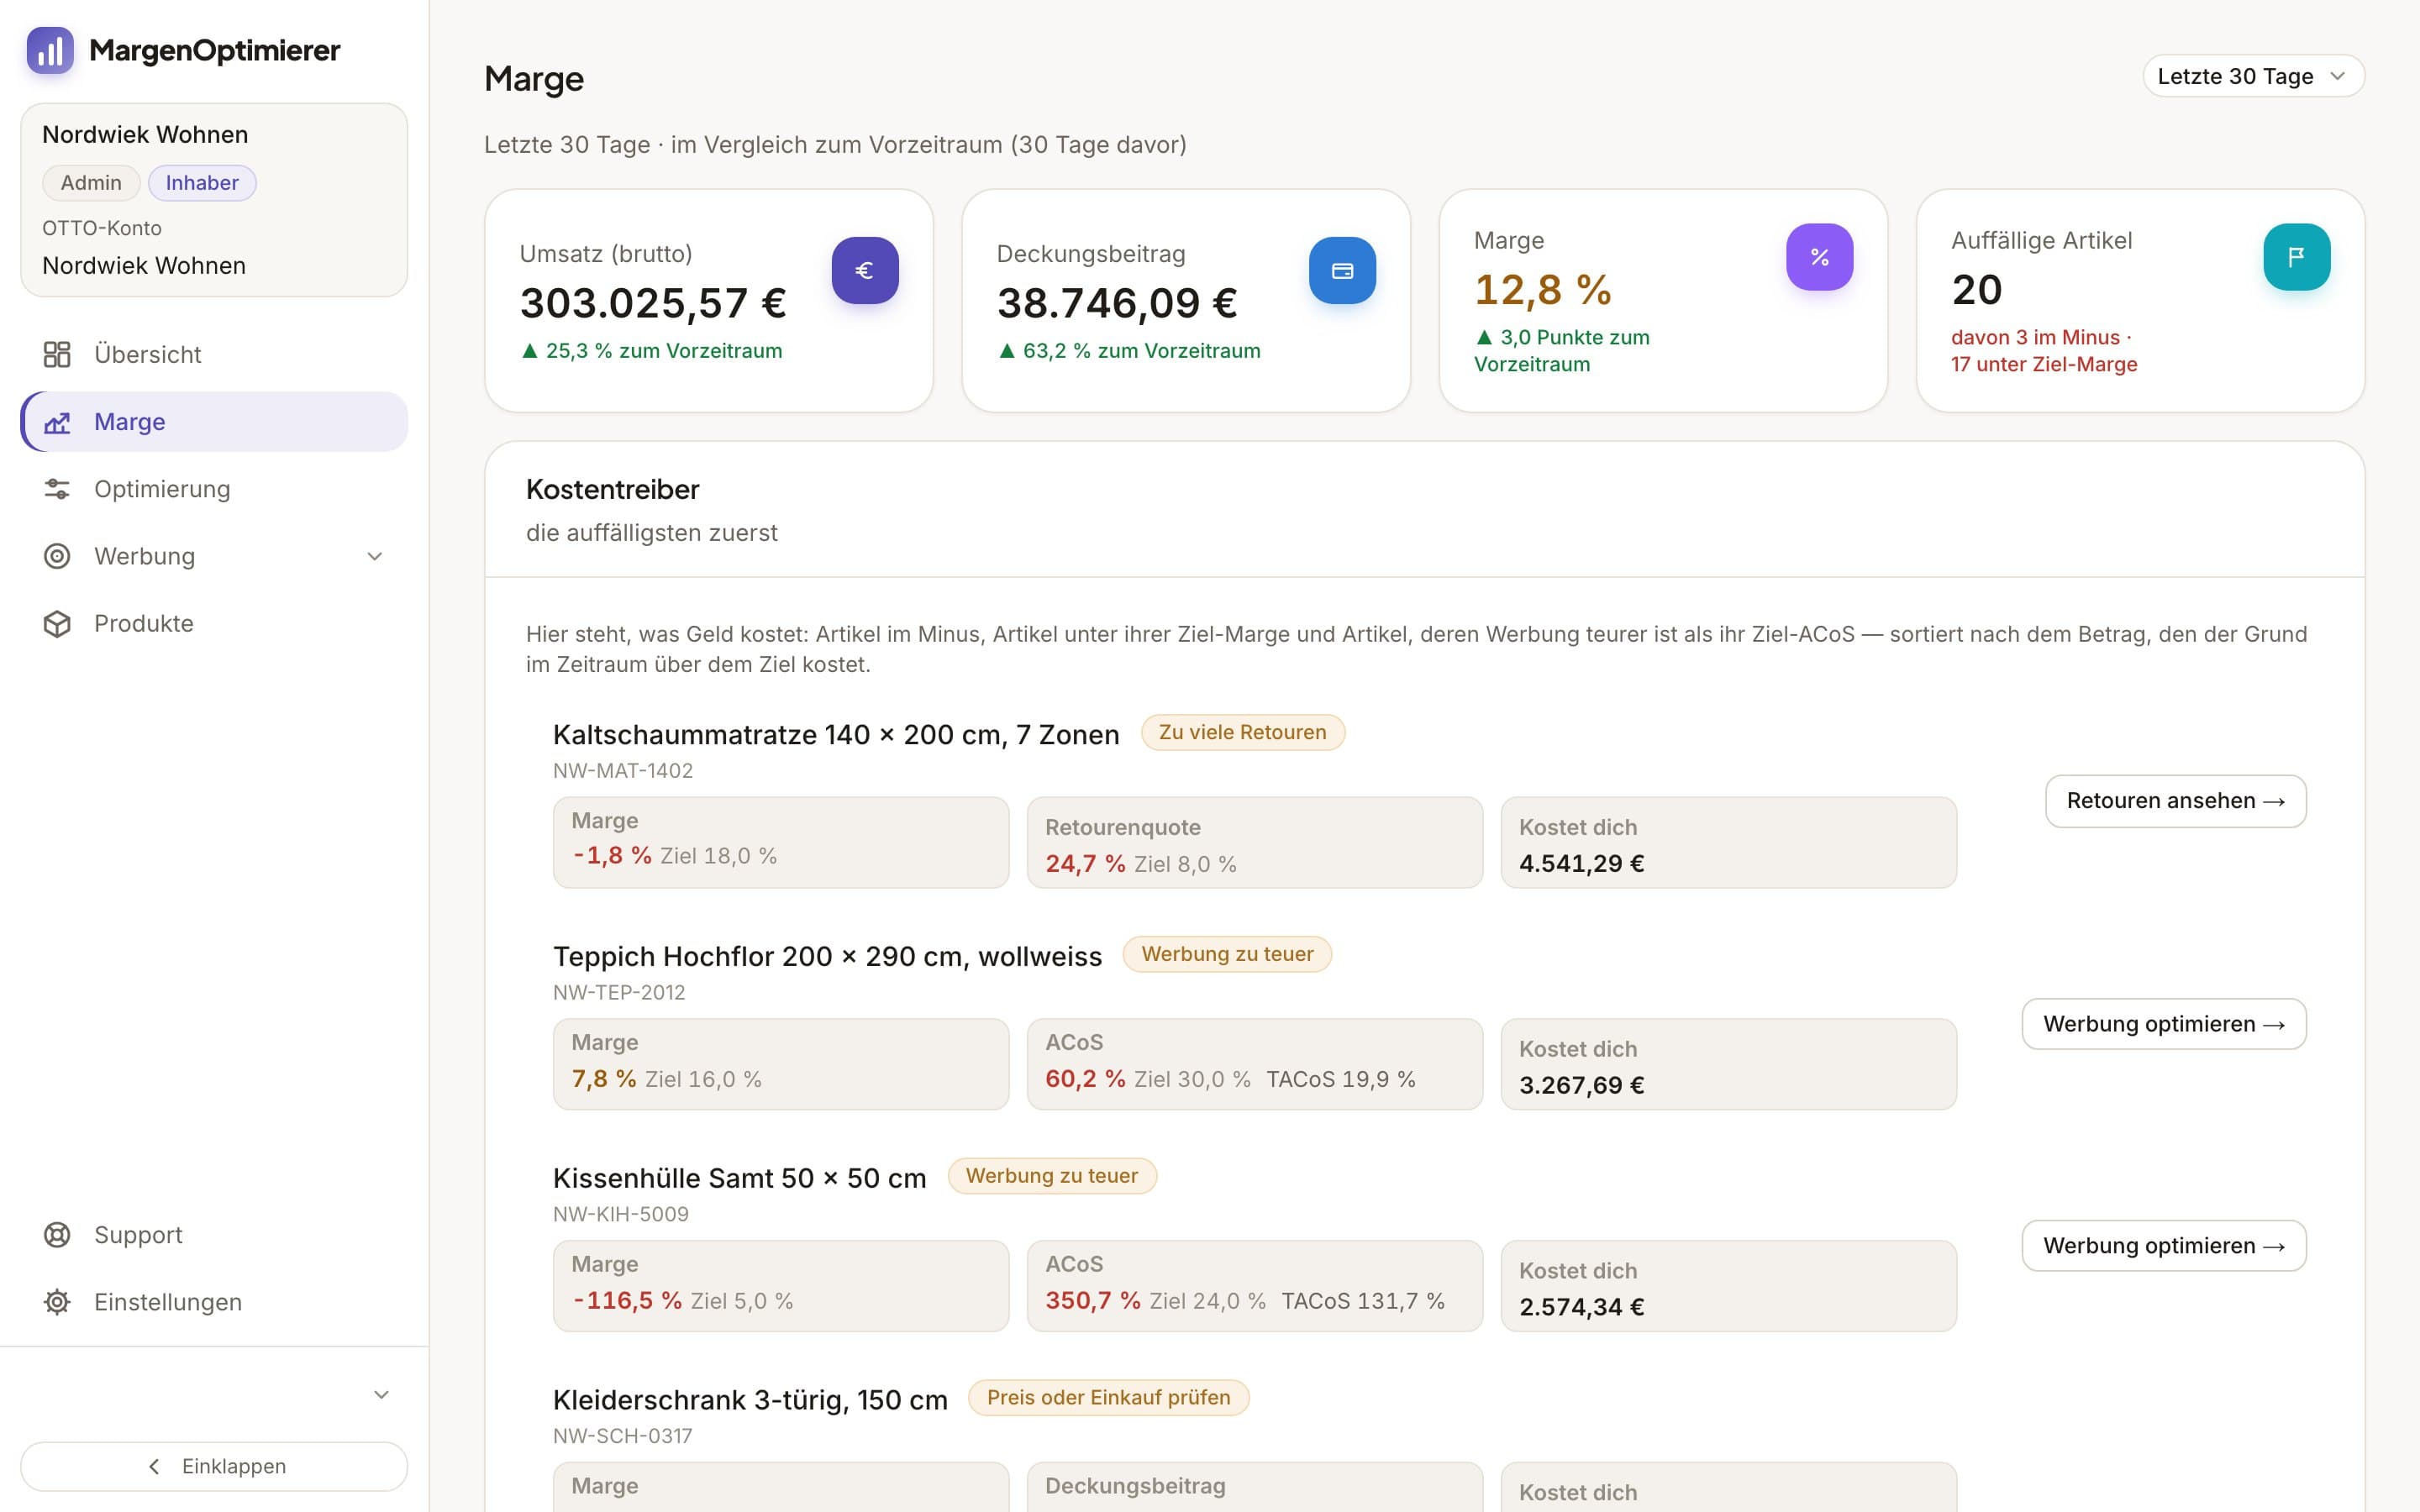Click Werbung optimieren for Teppich Hochflor

[2164, 1024]
